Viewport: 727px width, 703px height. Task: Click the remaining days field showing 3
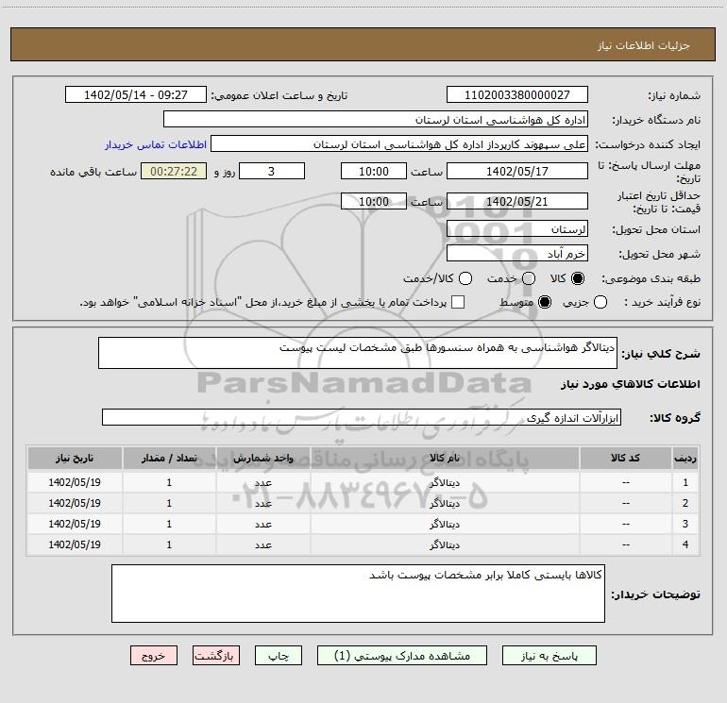[272, 172]
